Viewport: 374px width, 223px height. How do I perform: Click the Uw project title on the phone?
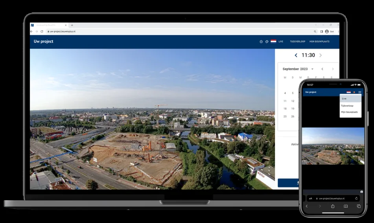[x=311, y=92]
